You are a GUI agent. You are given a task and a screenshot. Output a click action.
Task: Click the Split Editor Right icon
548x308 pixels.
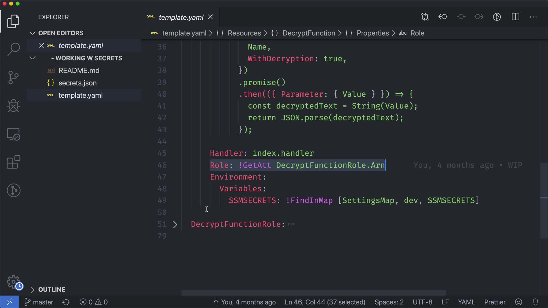pos(515,17)
